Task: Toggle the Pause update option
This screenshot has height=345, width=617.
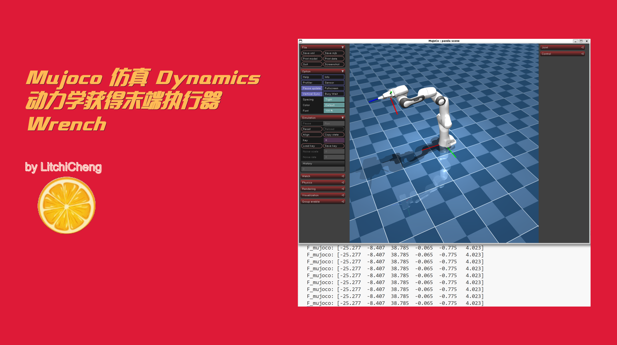Action: [311, 88]
